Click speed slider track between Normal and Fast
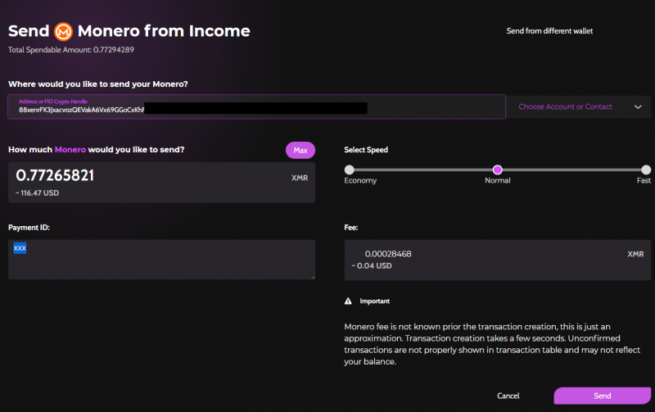The height and width of the screenshot is (412, 655). coord(571,170)
